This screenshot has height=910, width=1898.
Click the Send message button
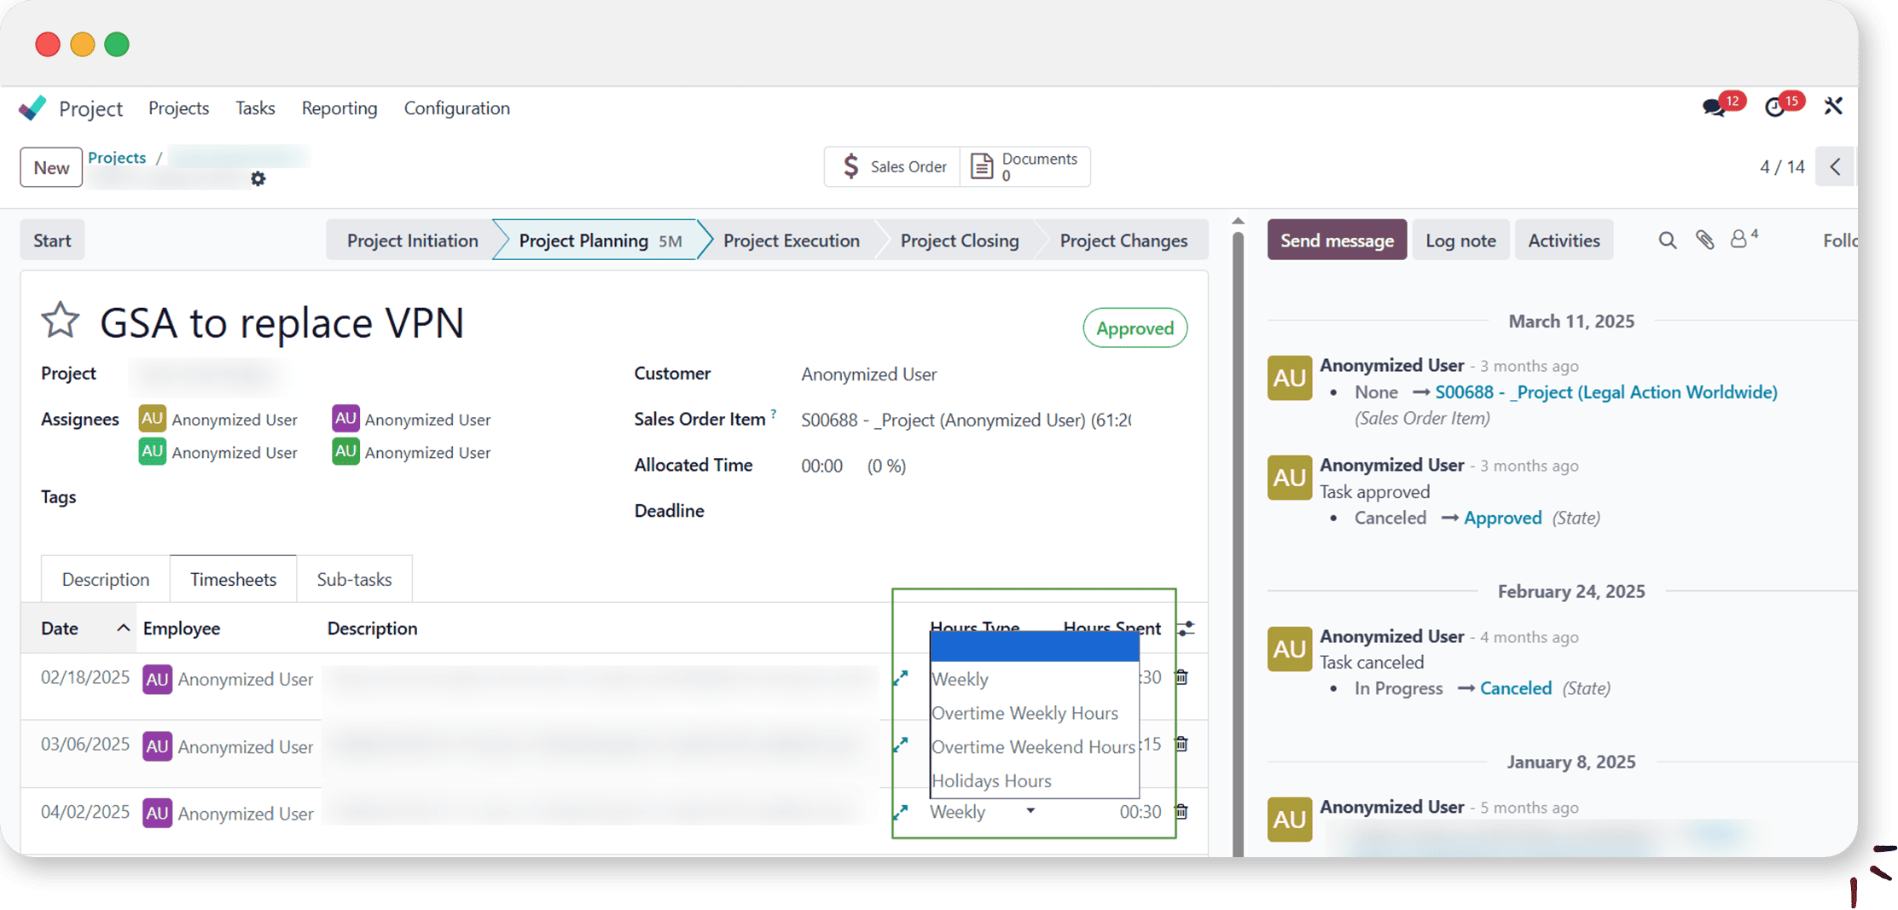click(1336, 241)
